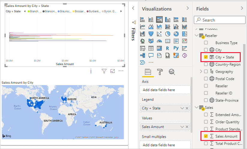Enable the Order Quantity checkbox
The image size is (247, 149).
[x=206, y=122]
